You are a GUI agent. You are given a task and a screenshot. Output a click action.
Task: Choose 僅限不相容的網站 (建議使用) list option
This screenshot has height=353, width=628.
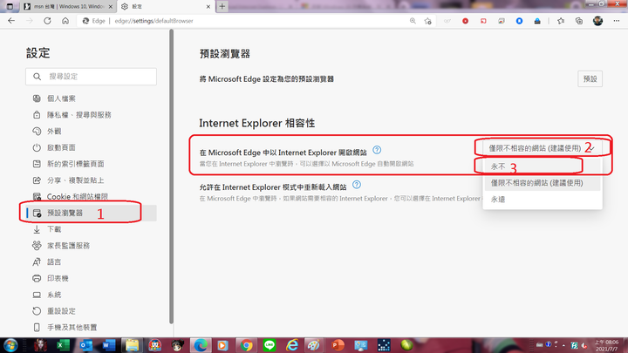[543, 183]
